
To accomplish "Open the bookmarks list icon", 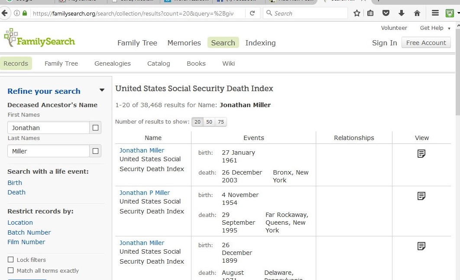I will [370, 13].
